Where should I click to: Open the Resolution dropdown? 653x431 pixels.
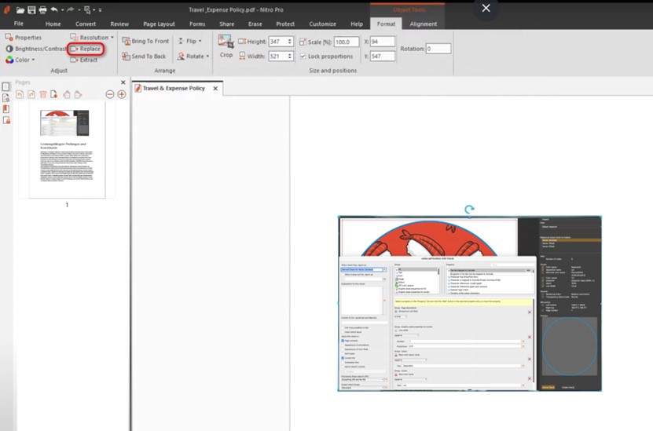coord(93,37)
